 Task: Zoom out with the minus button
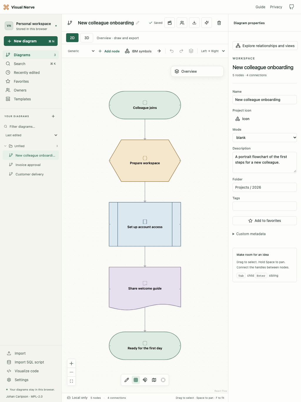71,372
